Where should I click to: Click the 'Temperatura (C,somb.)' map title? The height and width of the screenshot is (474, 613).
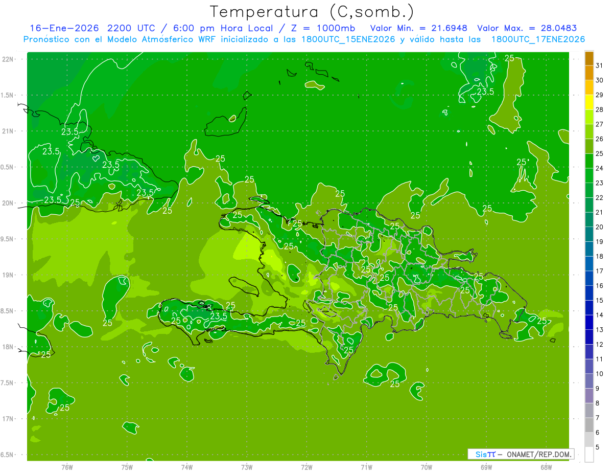tap(312, 12)
